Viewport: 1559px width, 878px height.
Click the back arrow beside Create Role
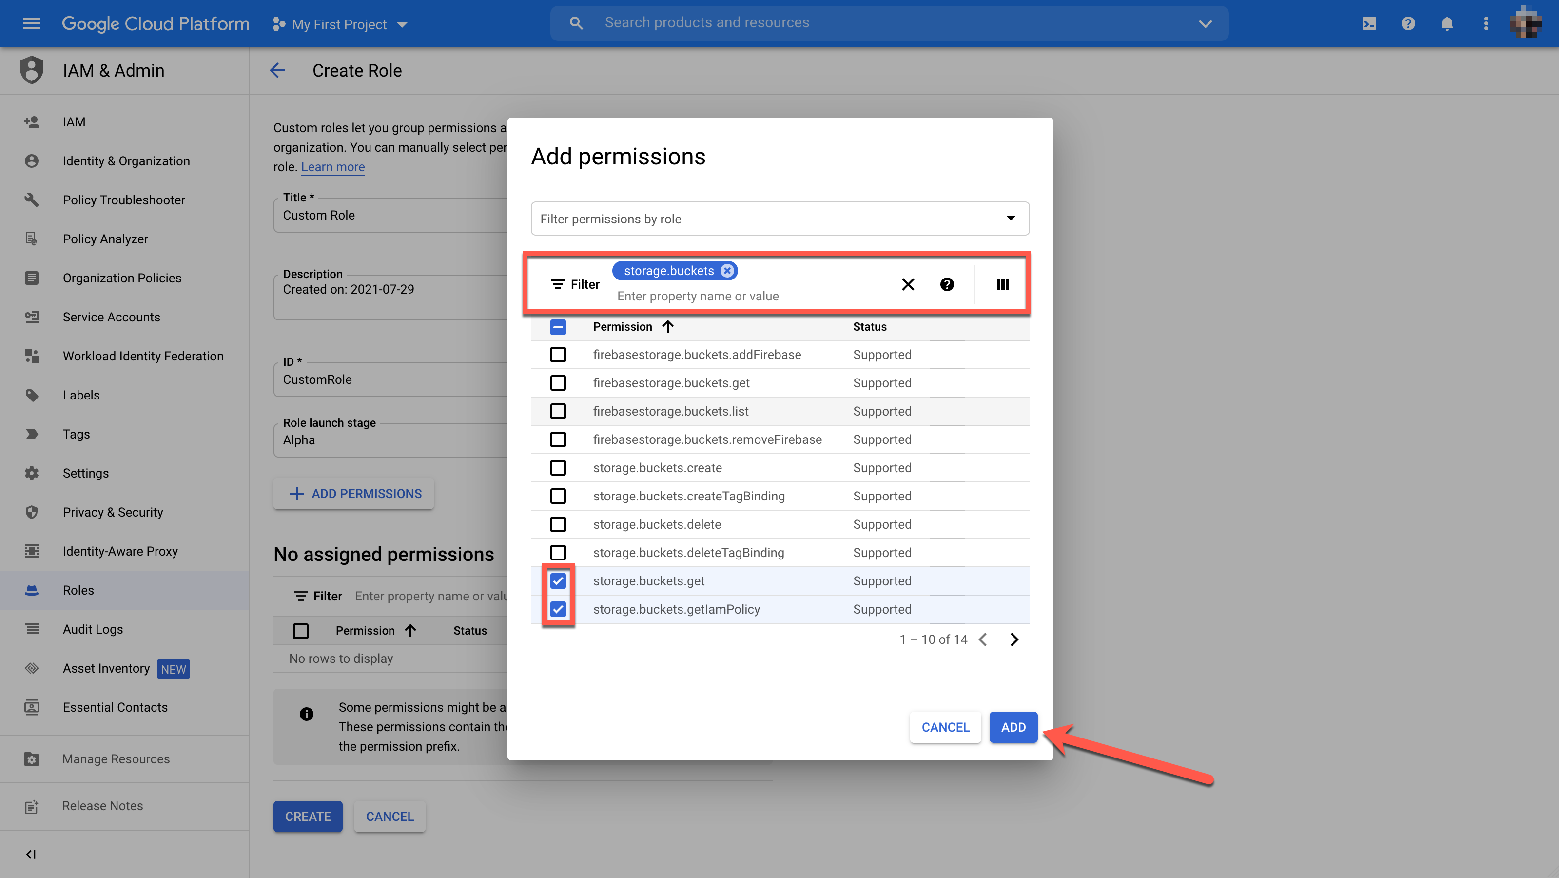point(278,70)
